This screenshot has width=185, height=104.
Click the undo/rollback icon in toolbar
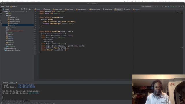click(179, 6)
